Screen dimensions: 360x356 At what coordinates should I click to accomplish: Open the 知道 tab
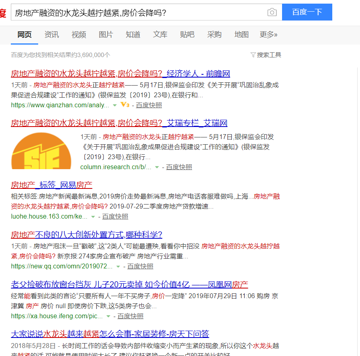[x=133, y=35]
